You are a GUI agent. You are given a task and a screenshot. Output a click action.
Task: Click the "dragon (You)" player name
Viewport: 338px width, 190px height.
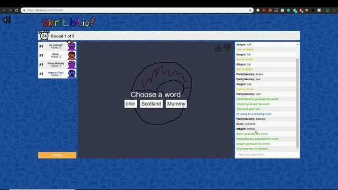(56, 73)
